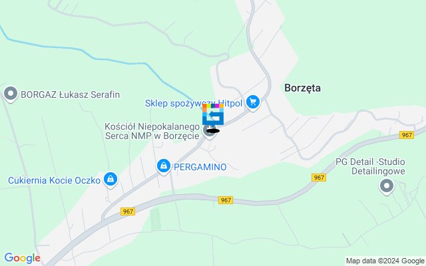Open the BORGAZ Łukasz Serafin label
Viewport: 426px width, 266px height.
point(70,94)
